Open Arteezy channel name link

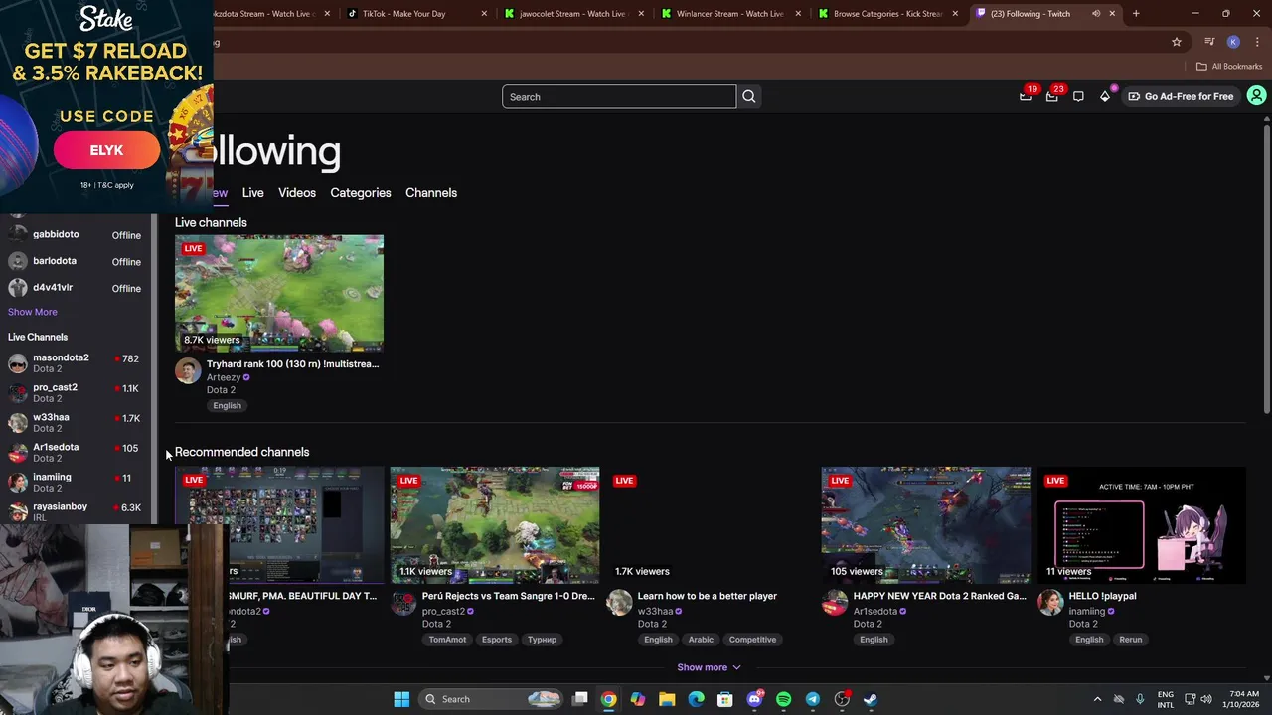224,377
